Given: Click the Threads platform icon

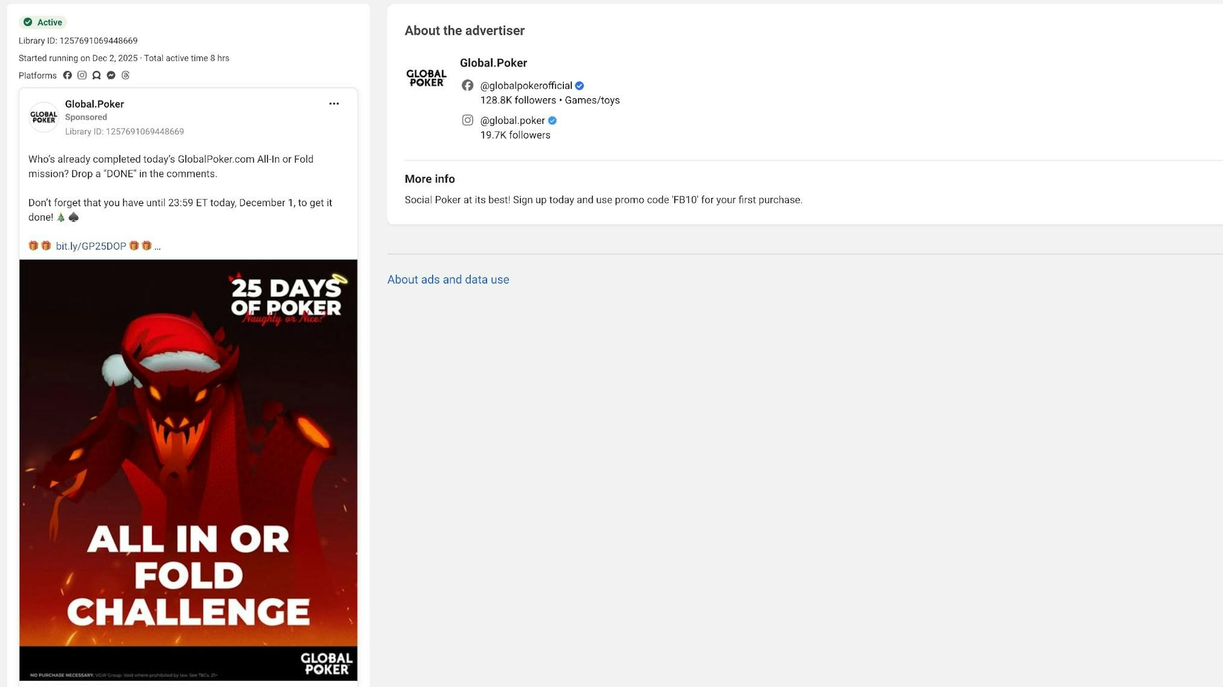Looking at the screenshot, I should click(x=125, y=76).
